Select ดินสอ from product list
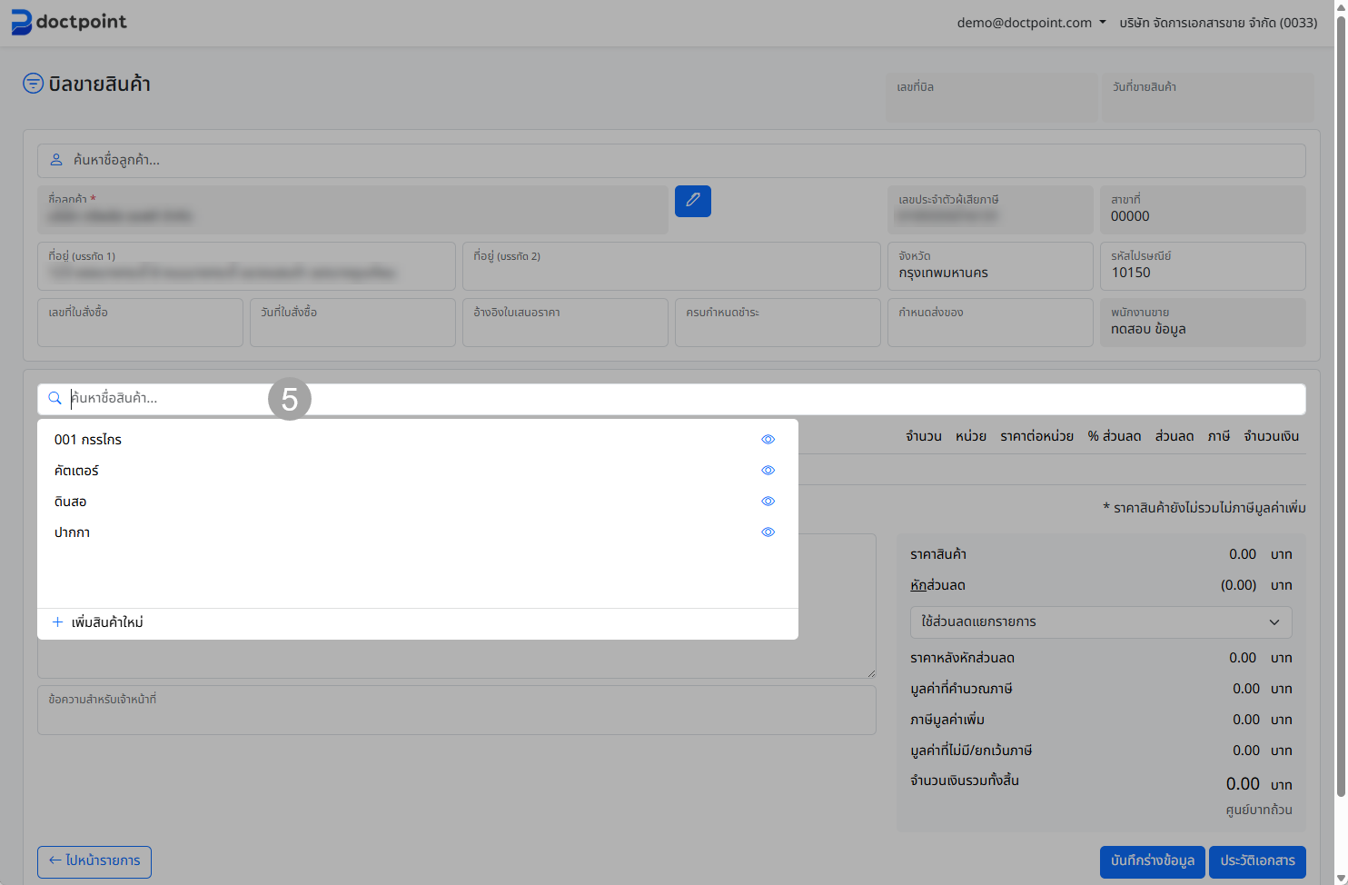Image resolution: width=1348 pixels, height=885 pixels. 71,502
